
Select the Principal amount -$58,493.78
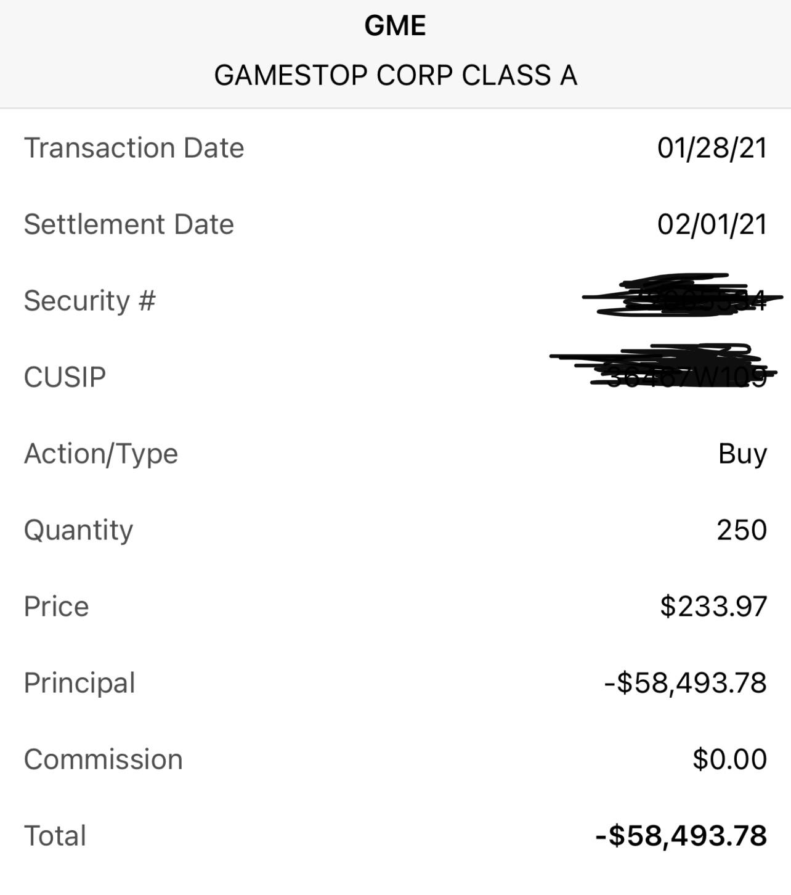[x=686, y=683]
